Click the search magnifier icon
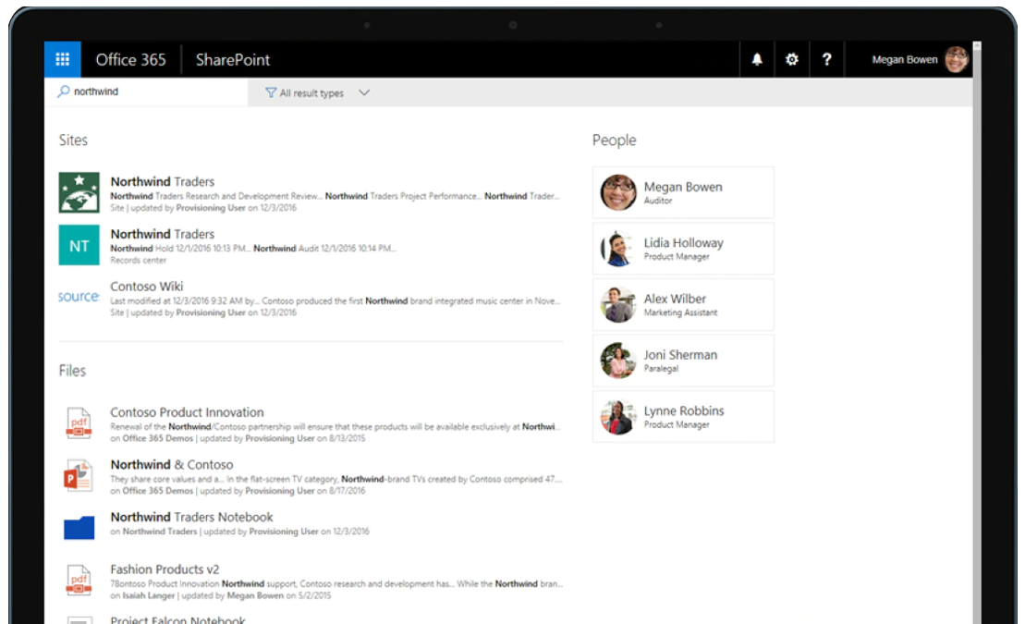Image resolution: width=1025 pixels, height=624 pixels. coord(64,92)
